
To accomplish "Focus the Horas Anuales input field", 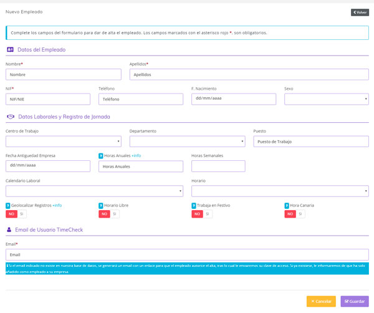I will (x=141, y=166).
